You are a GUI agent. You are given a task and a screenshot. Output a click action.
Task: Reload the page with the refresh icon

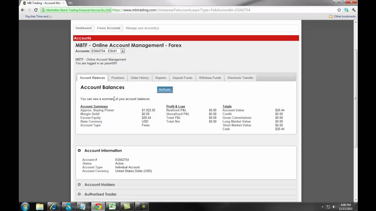[36, 10]
